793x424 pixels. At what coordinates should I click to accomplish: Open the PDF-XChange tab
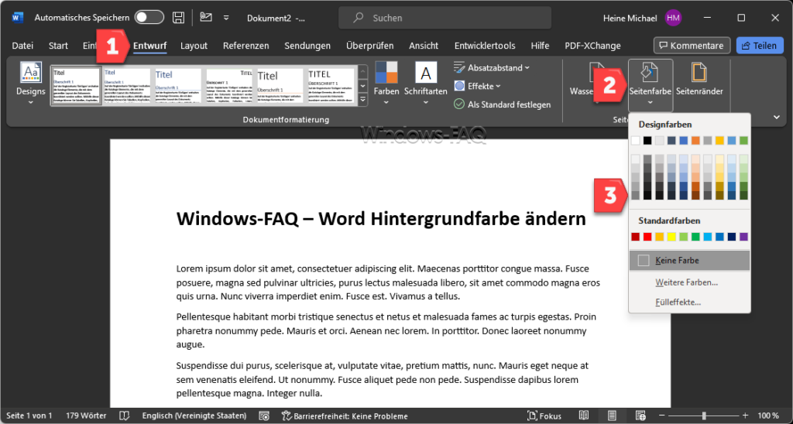[592, 46]
